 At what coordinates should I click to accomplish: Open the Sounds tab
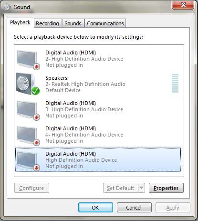pos(73,23)
